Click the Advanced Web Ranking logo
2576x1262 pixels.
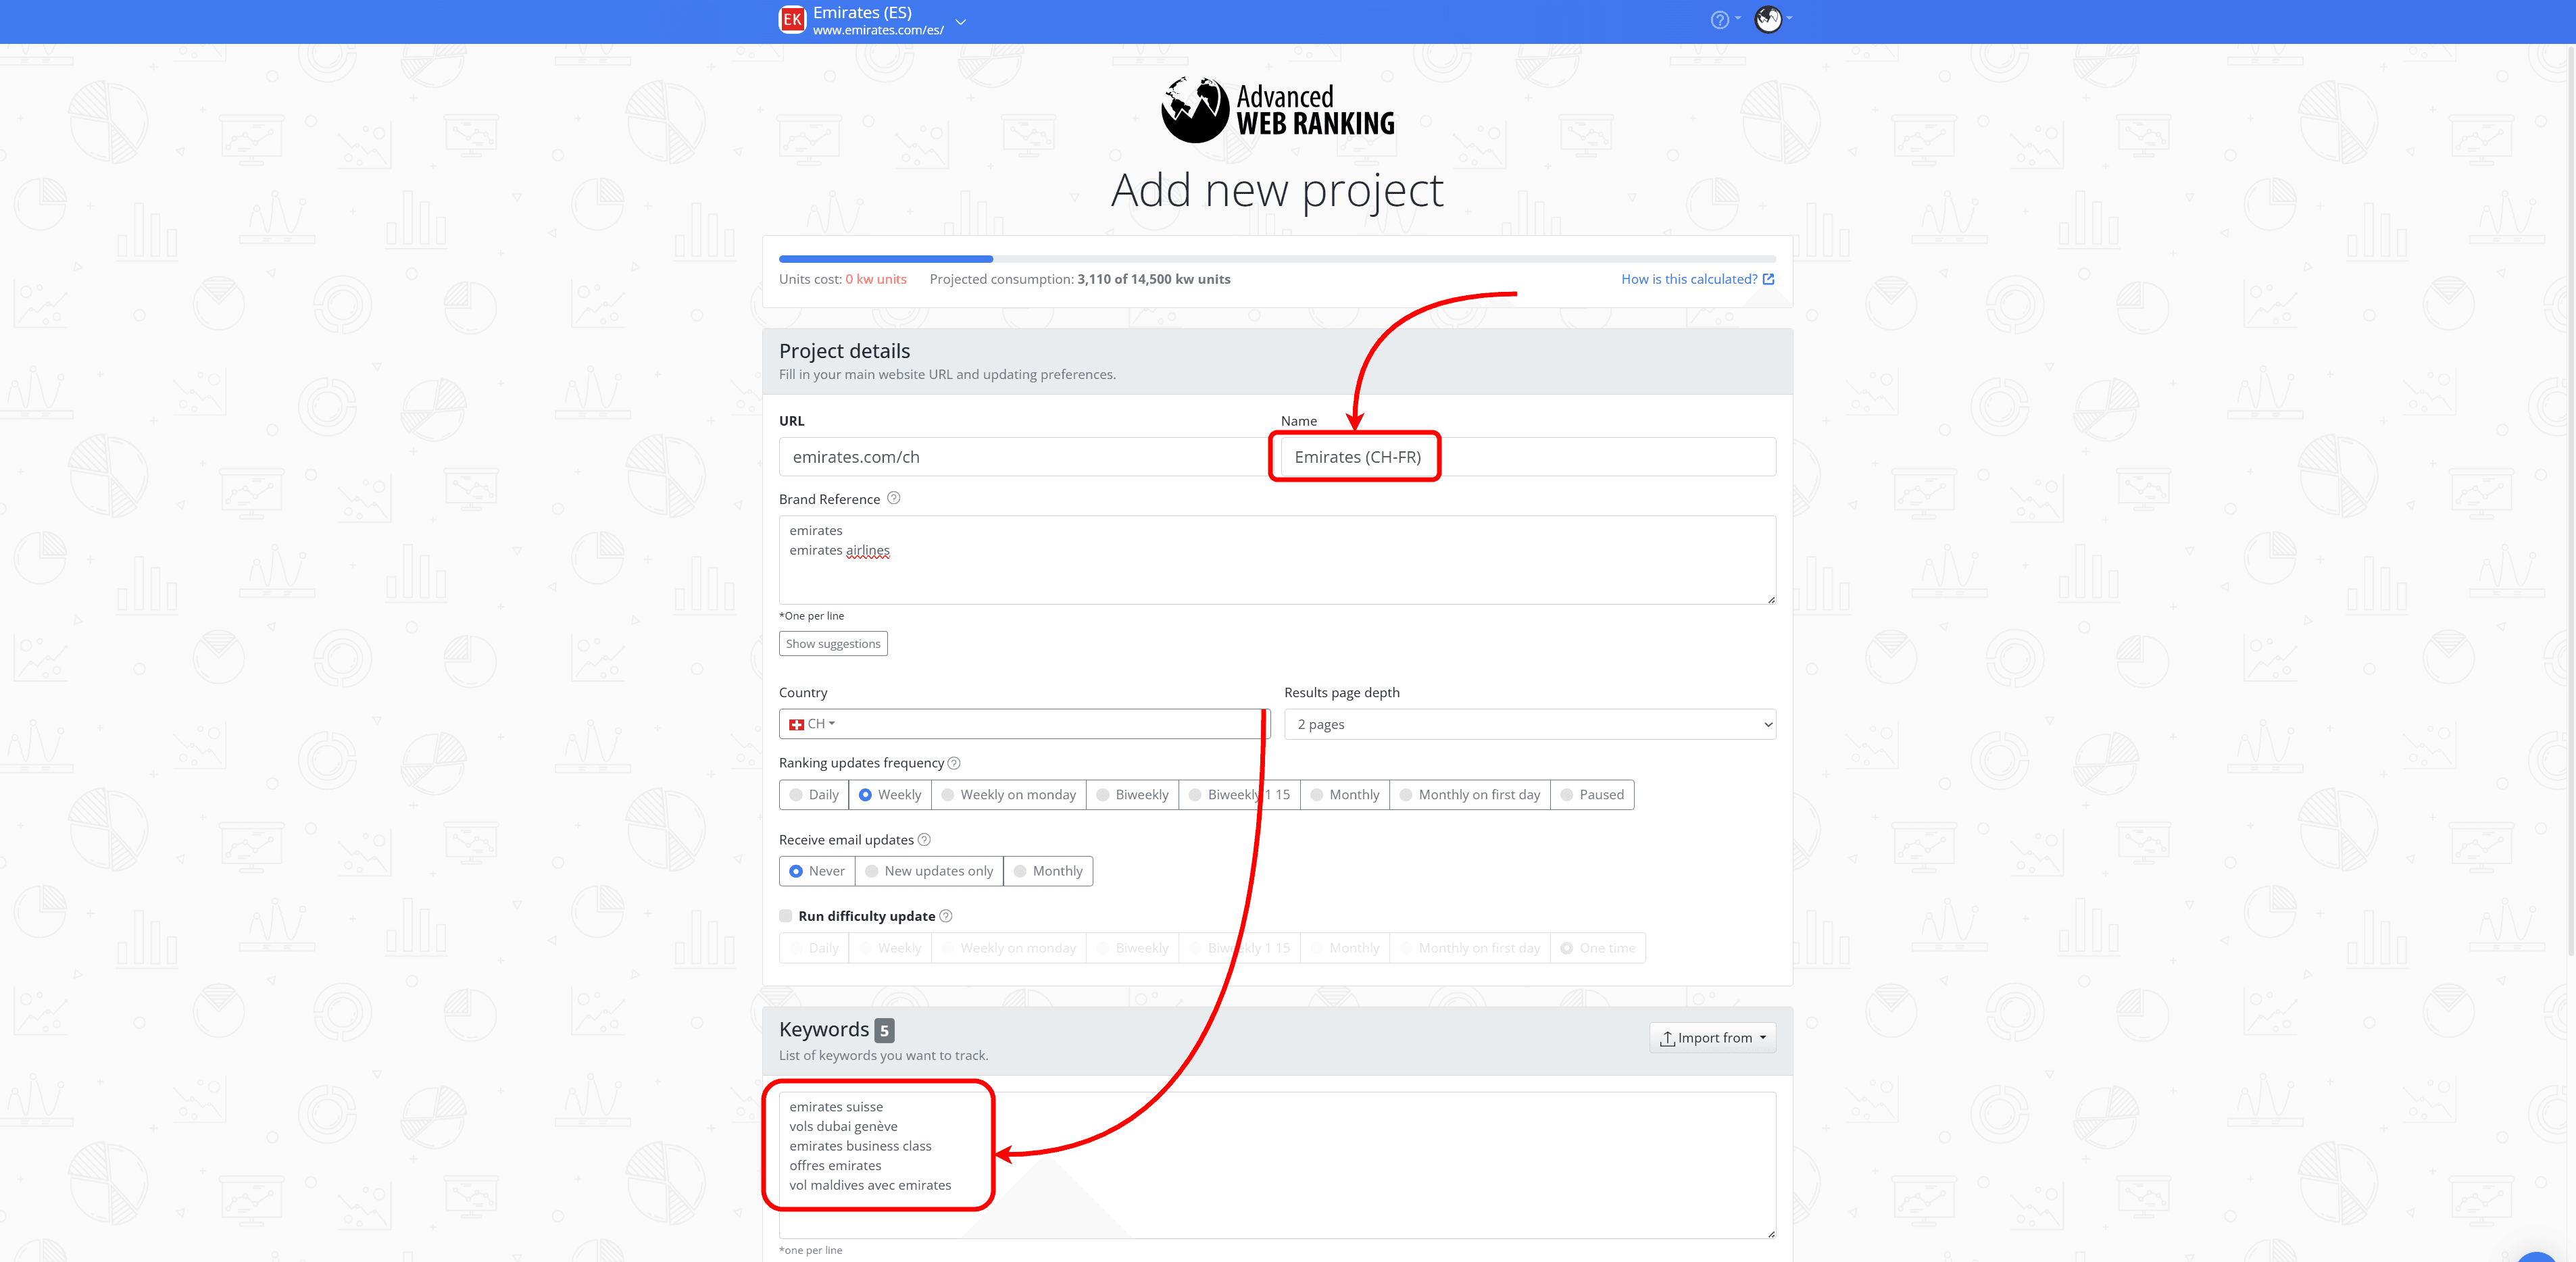1277,110
